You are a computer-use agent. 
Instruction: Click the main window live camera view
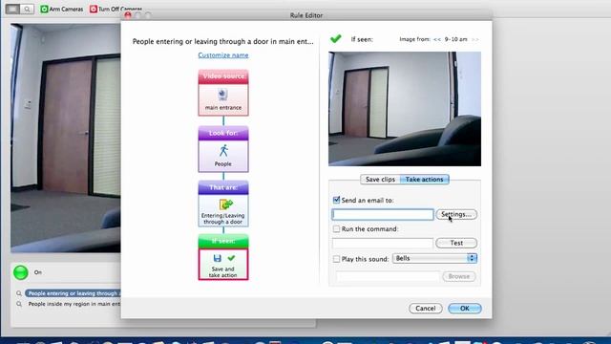pos(66,138)
